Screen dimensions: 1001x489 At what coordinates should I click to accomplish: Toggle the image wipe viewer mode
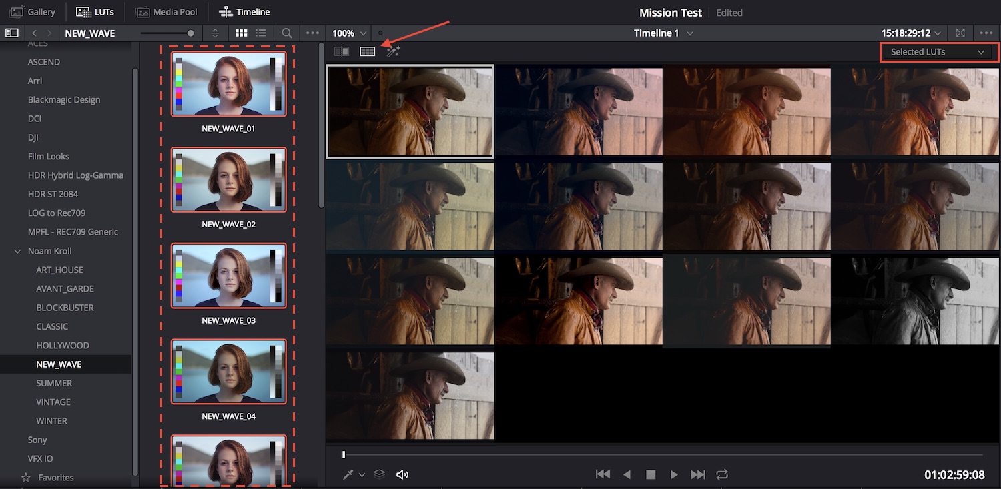(x=342, y=51)
